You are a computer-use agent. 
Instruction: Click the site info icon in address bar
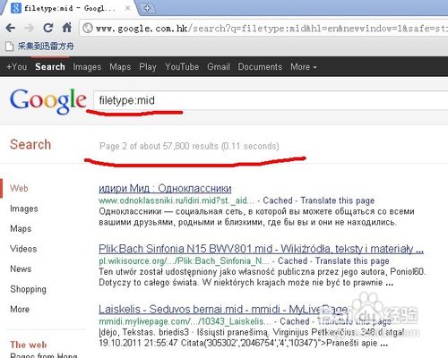87,28
